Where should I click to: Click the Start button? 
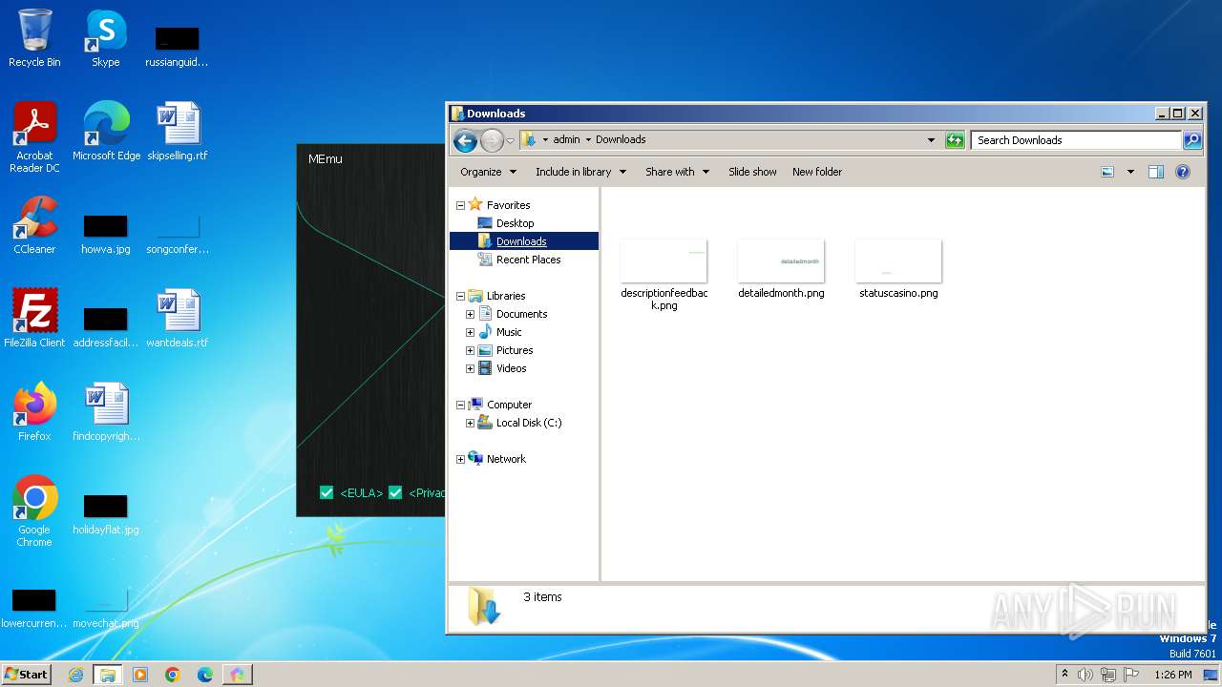(x=26, y=675)
